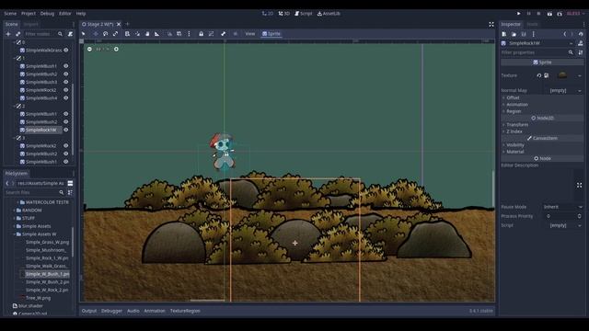Screen dimensions: 589x331
Task: Select the Ruler Mode tool
Action: point(157,34)
